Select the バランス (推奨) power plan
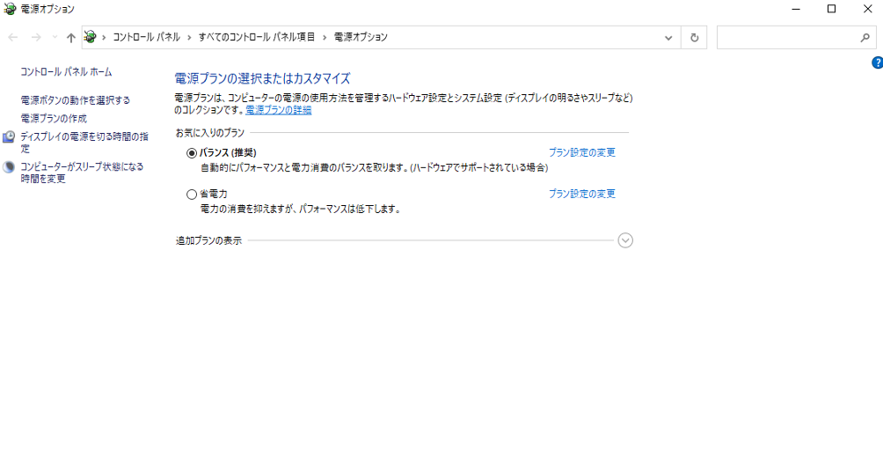 pos(192,152)
